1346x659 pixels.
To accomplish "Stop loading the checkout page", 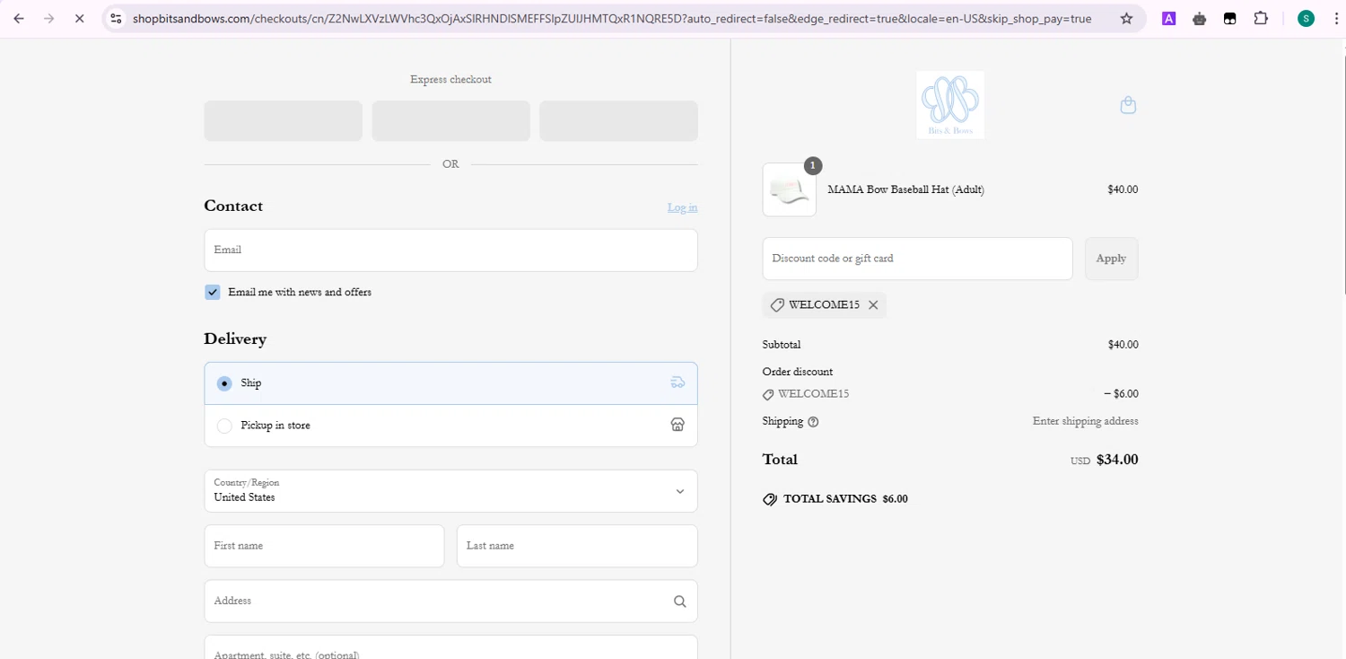I will tap(79, 18).
